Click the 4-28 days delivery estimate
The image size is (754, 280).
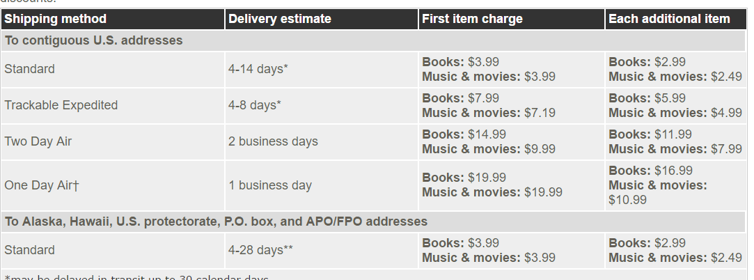(260, 250)
